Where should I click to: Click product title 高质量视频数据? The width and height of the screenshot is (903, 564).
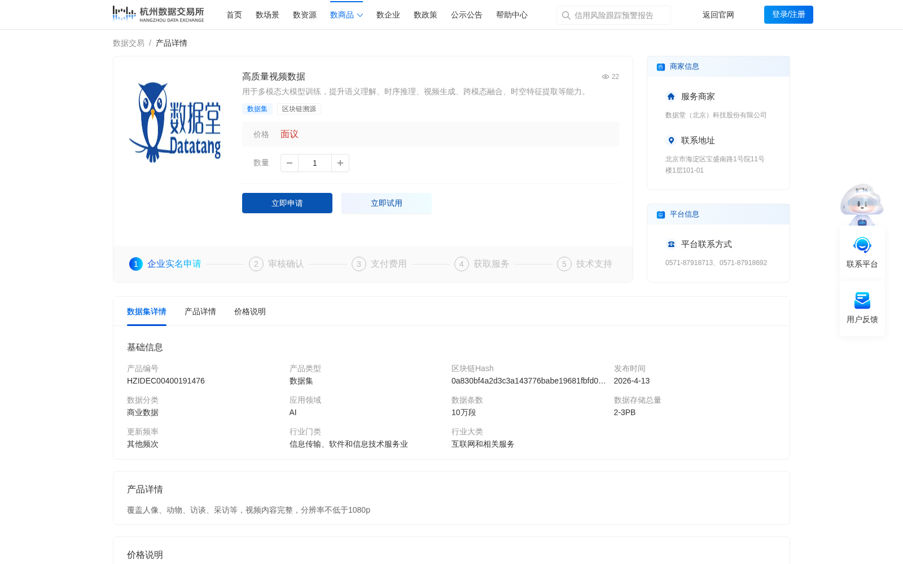274,77
